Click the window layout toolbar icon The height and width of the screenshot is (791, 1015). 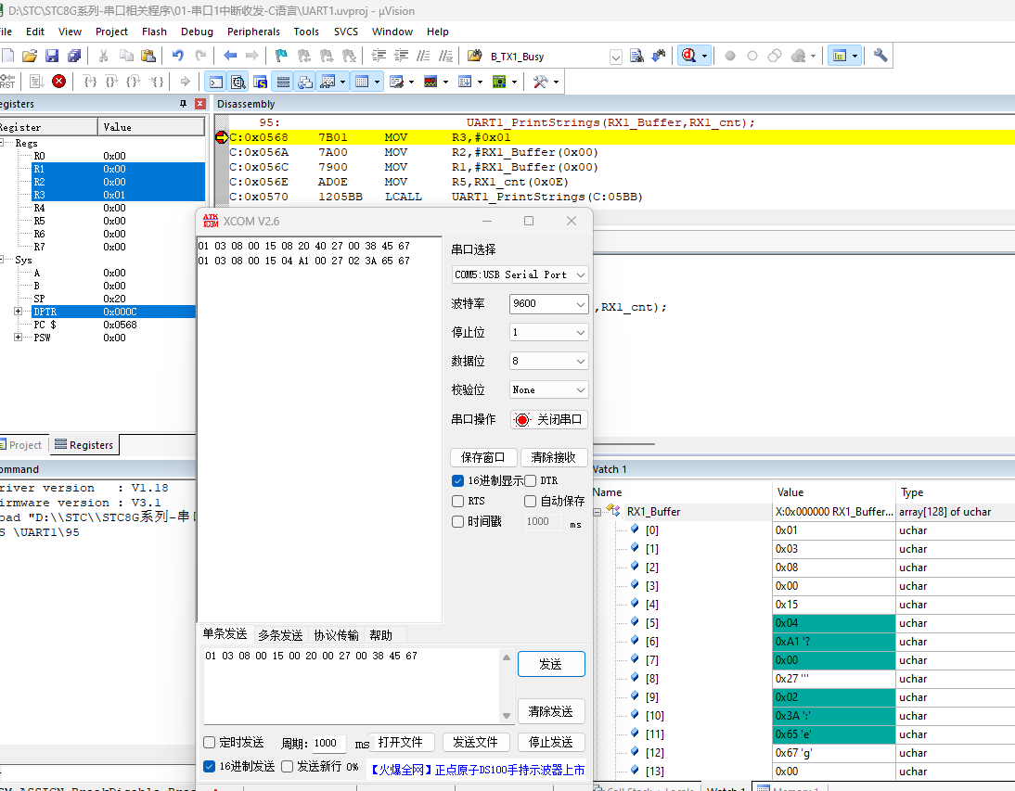(x=840, y=57)
